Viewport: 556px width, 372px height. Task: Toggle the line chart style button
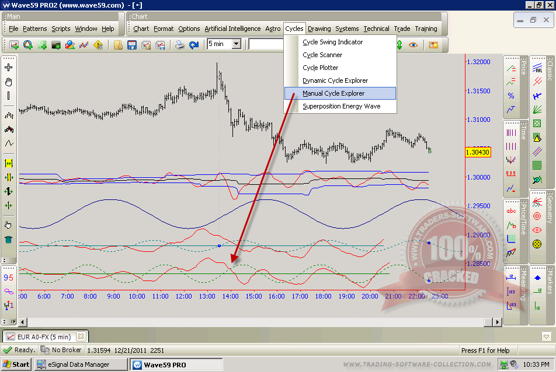[9, 143]
